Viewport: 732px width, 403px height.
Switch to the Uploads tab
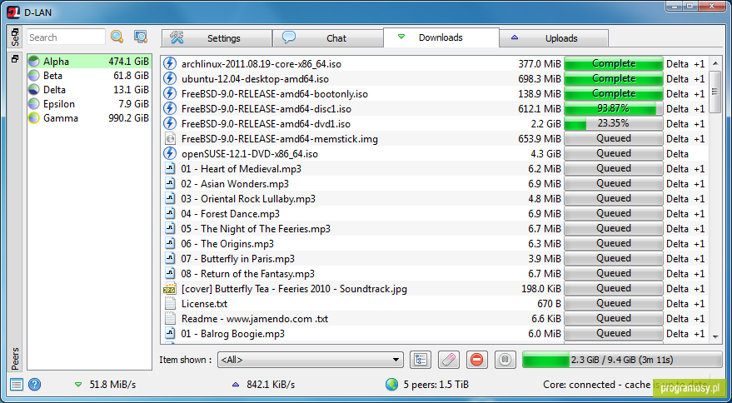click(554, 38)
